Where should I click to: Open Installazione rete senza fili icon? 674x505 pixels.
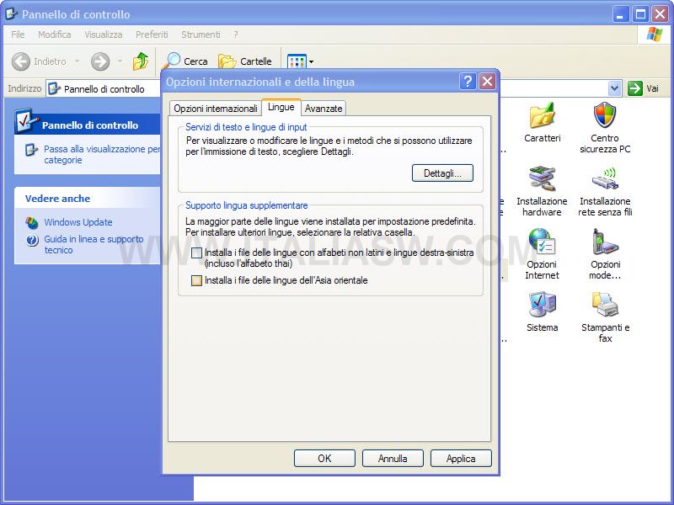[605, 178]
